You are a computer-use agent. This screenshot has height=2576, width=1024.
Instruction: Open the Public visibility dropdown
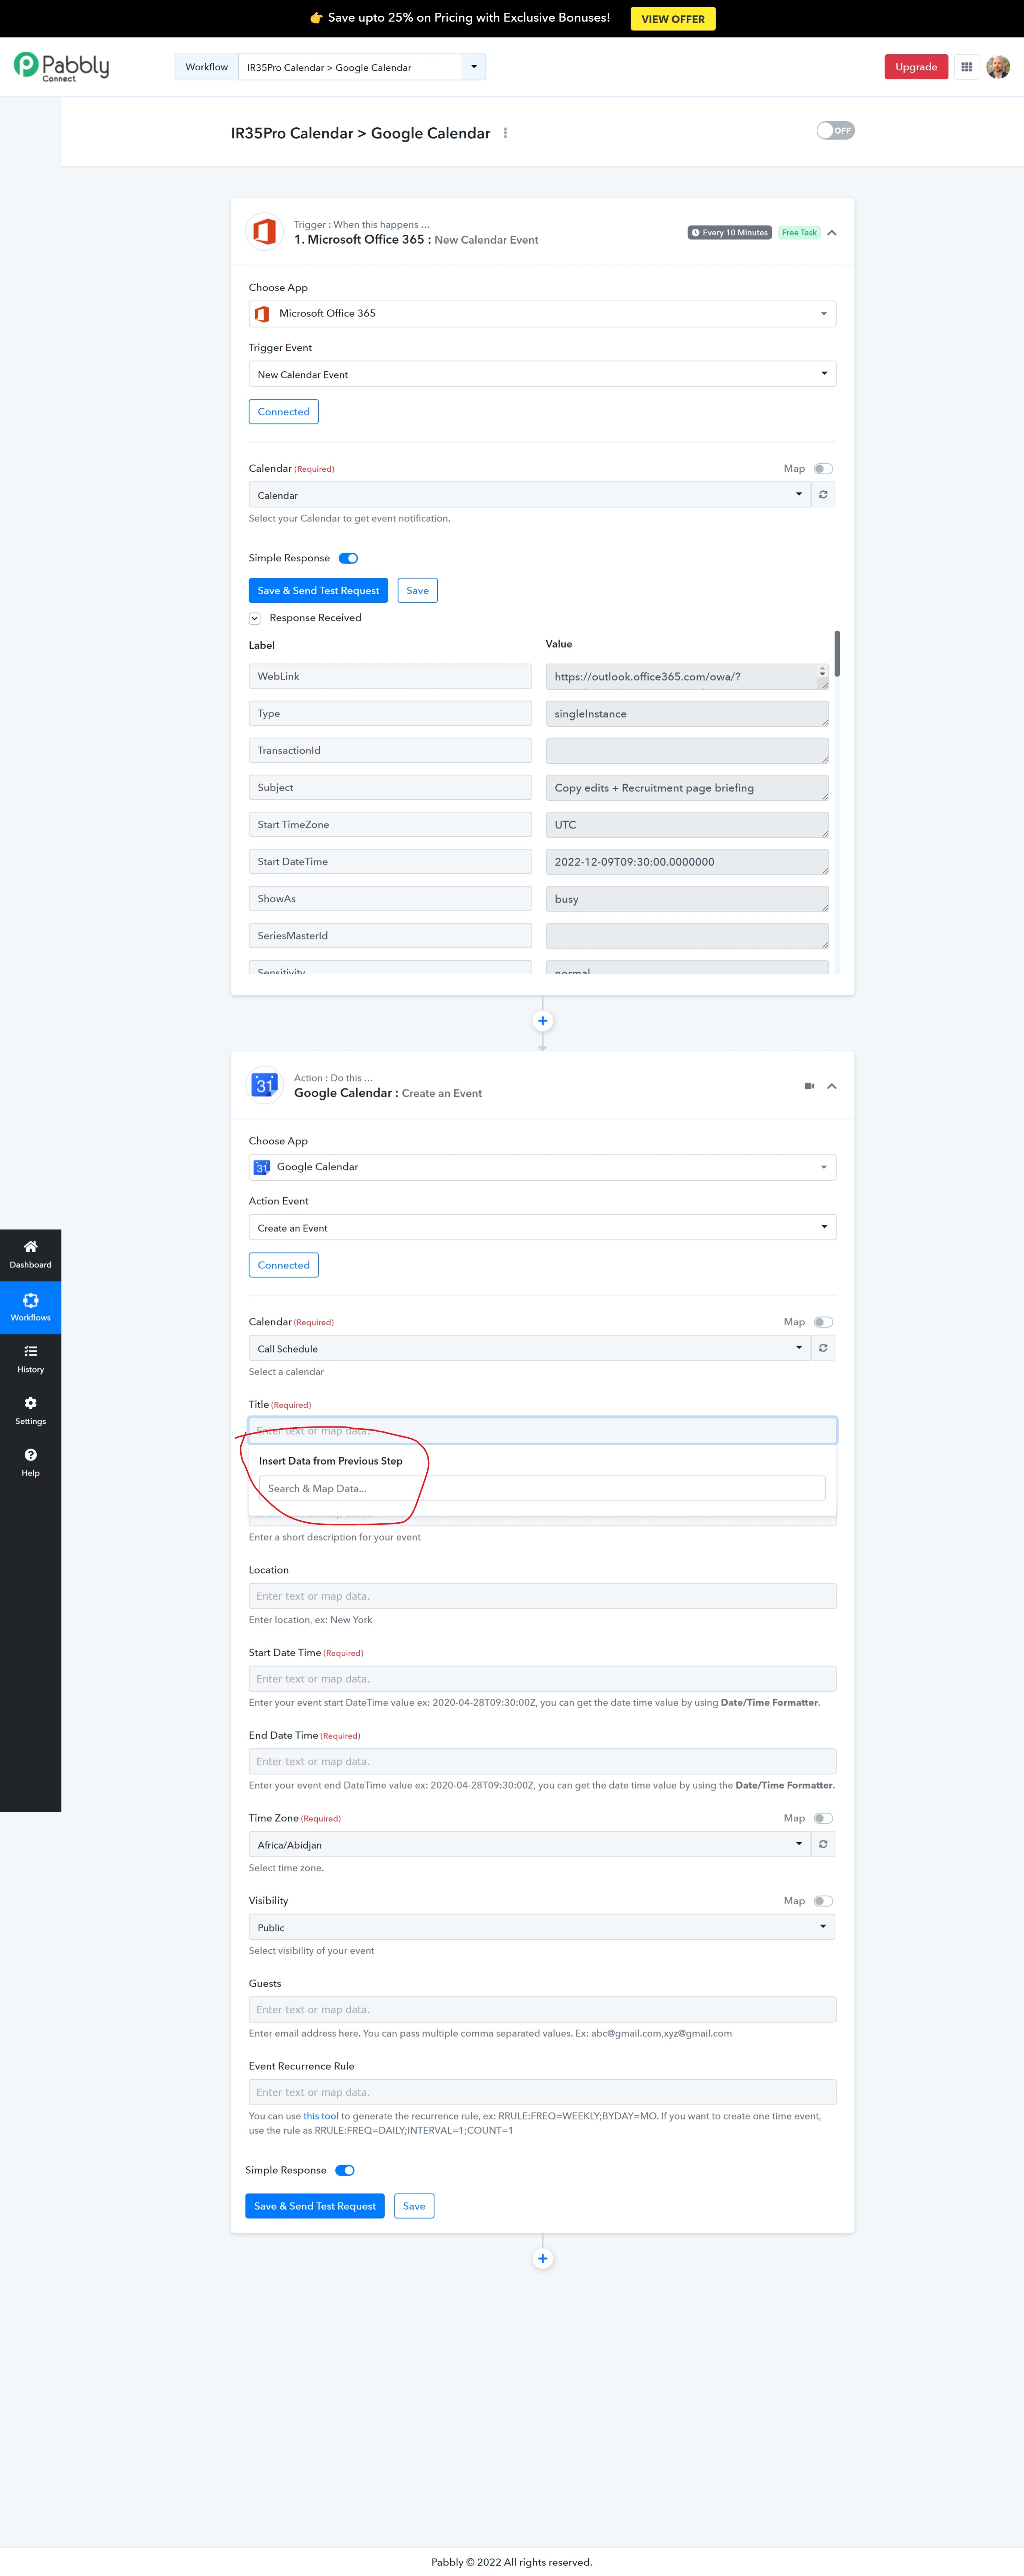542,1927
